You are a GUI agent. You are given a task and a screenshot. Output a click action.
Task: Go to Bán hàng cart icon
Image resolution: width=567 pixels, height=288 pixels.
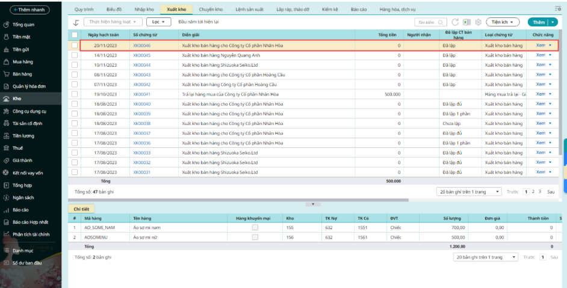(6, 74)
